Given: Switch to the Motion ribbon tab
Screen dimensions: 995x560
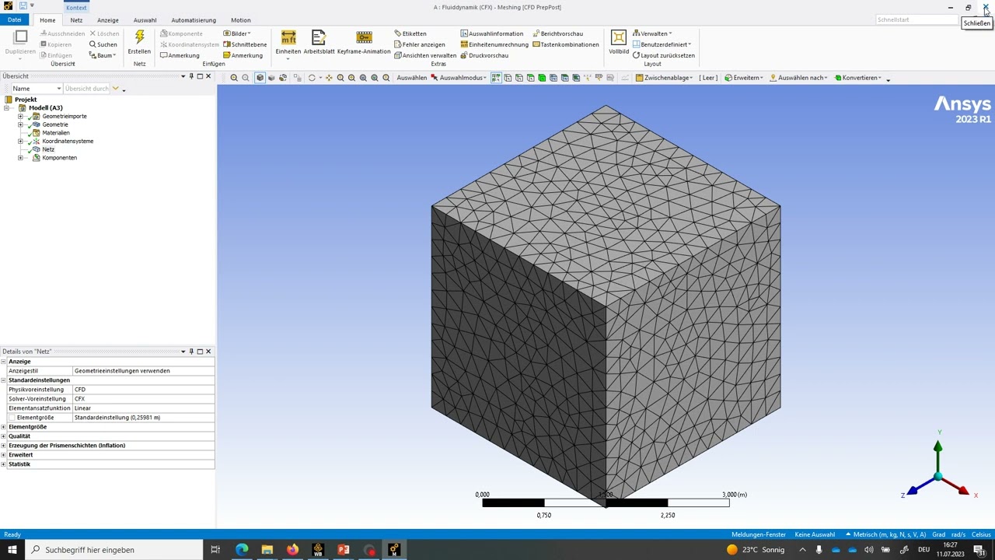Looking at the screenshot, I should coord(241,20).
